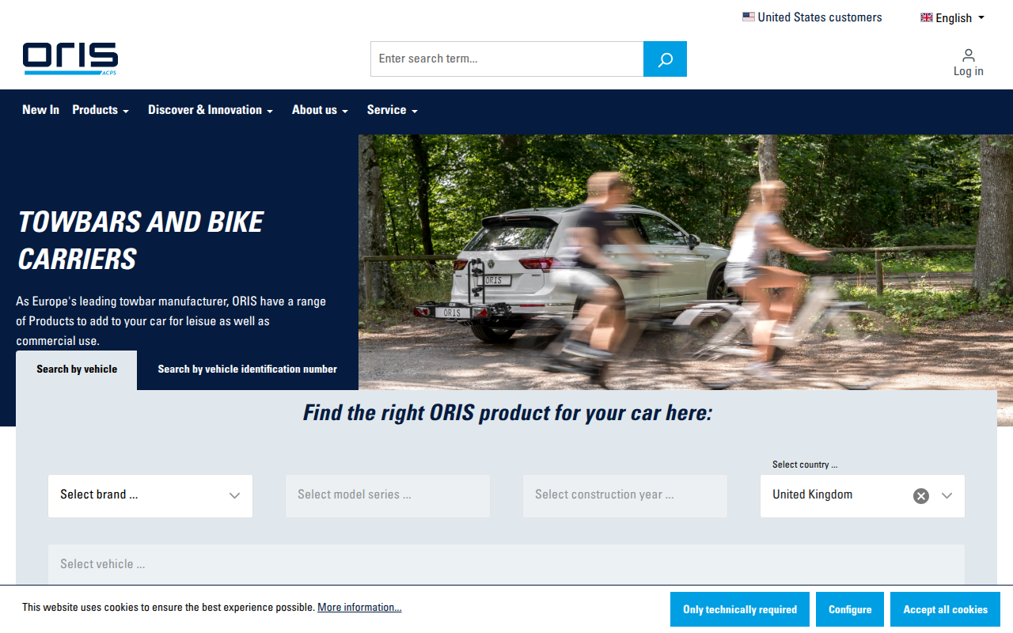Click United States customers link
The height and width of the screenshot is (633, 1013).
coord(812,17)
